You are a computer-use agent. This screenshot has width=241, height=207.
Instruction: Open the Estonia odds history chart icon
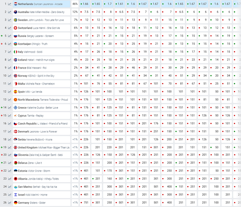tap(9, 171)
